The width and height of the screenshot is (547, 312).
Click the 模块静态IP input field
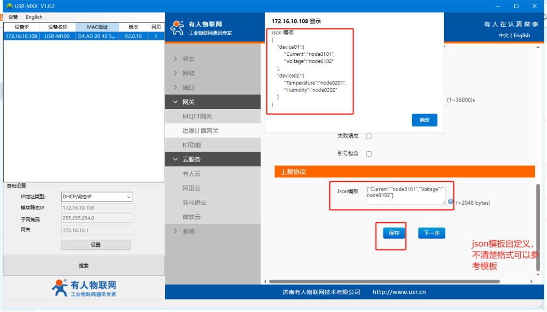pos(97,207)
